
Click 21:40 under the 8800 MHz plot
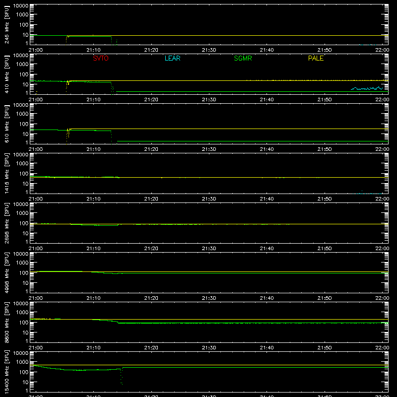tap(266, 348)
